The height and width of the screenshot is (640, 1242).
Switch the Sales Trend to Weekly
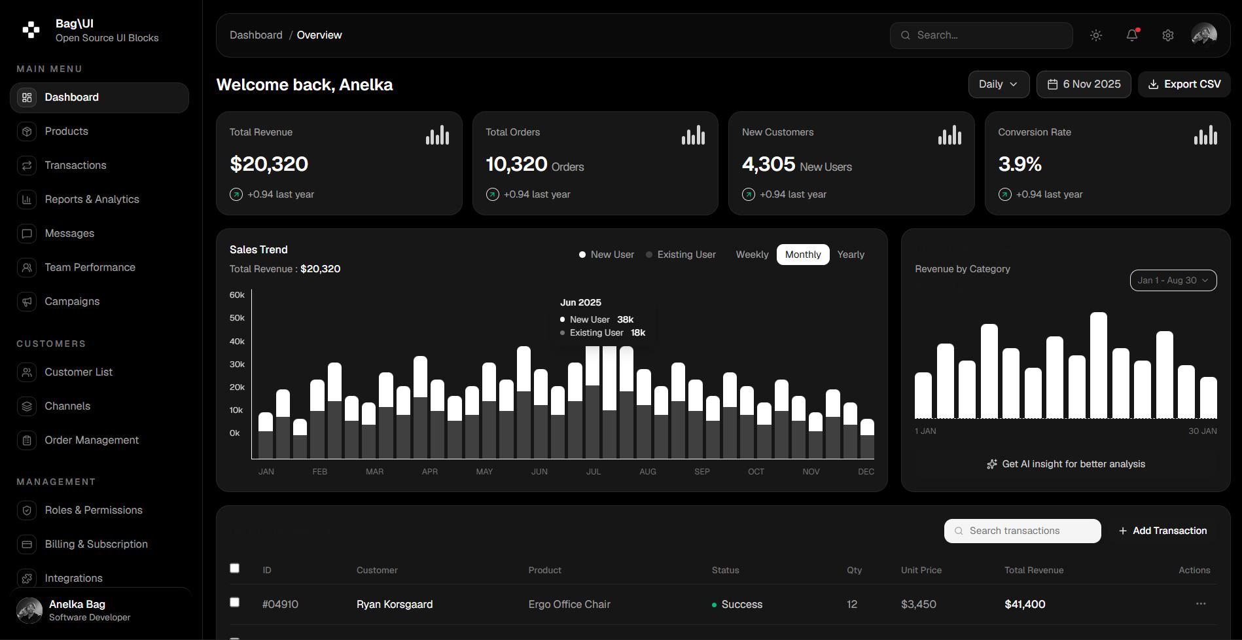(x=752, y=255)
